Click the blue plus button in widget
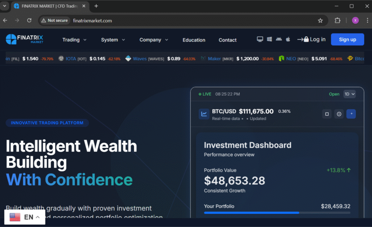The image size is (372, 227). [351, 114]
